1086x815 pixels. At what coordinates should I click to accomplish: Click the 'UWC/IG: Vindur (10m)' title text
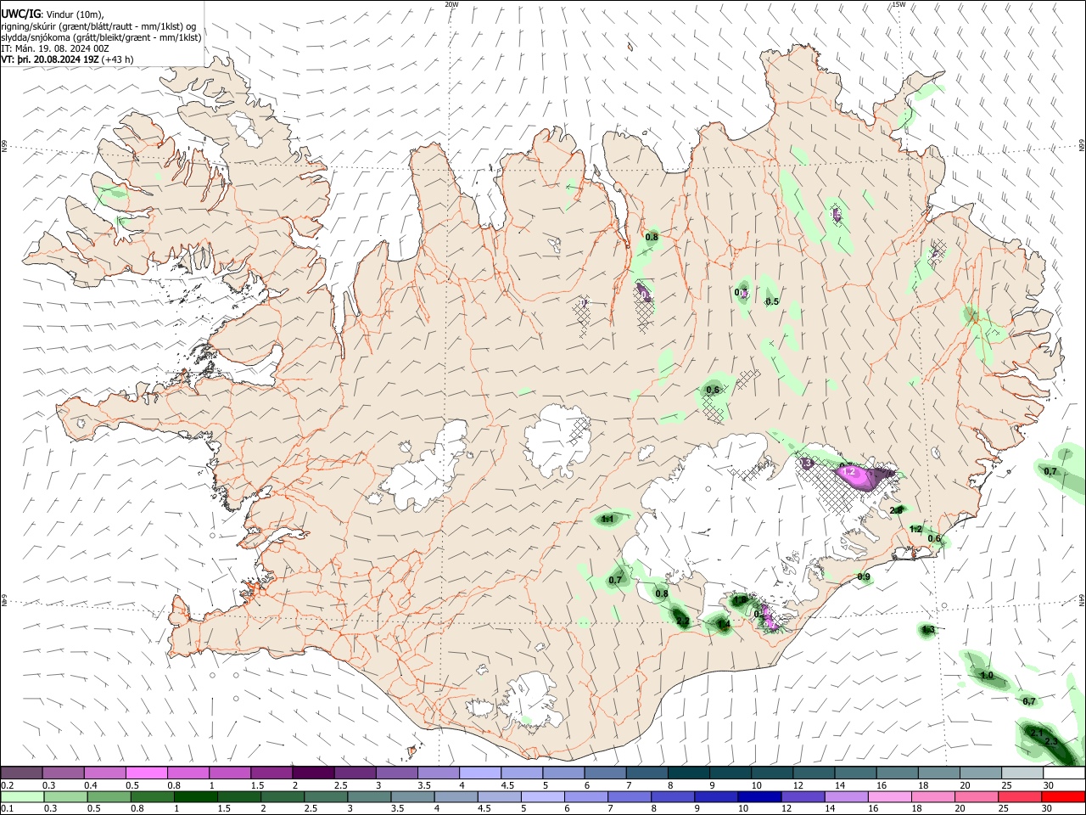[x=53, y=14]
